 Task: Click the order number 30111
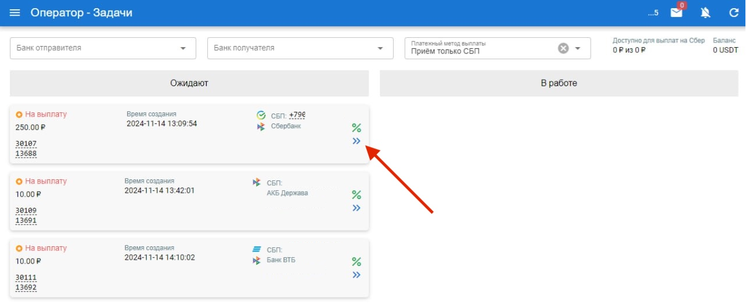[26, 278]
